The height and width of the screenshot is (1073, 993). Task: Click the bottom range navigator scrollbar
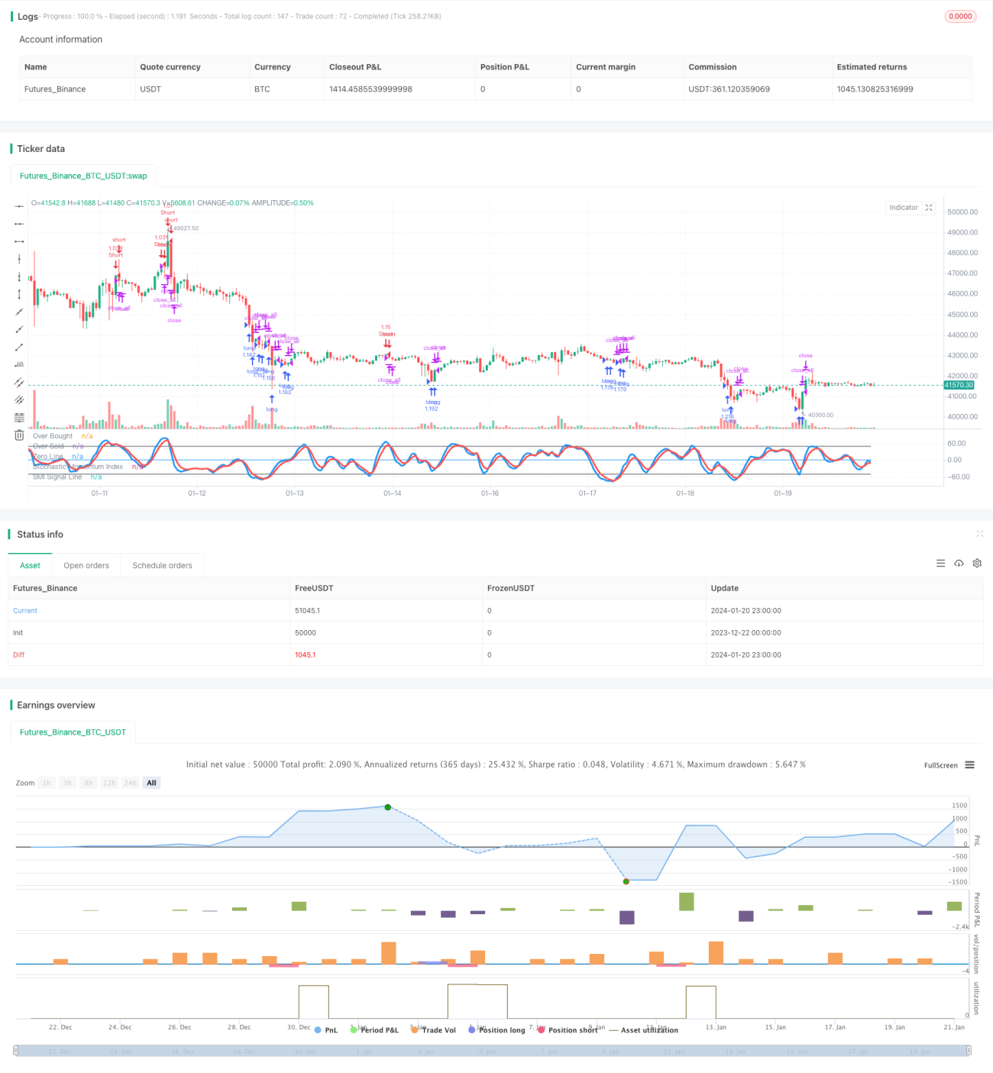tap(493, 1051)
